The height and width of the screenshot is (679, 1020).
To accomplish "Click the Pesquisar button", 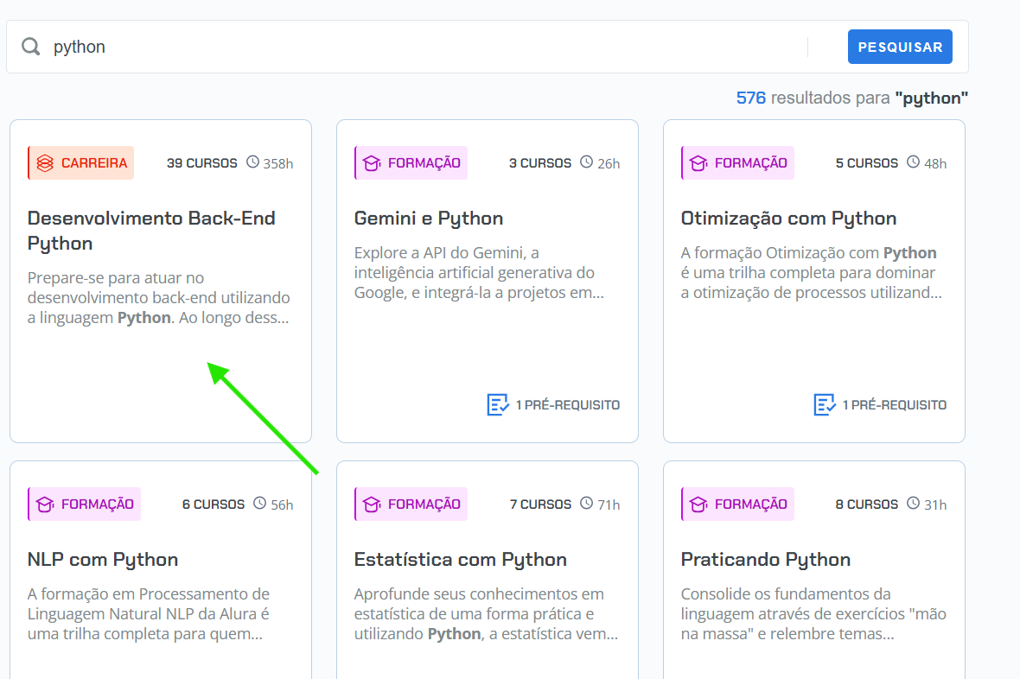I will [x=900, y=47].
